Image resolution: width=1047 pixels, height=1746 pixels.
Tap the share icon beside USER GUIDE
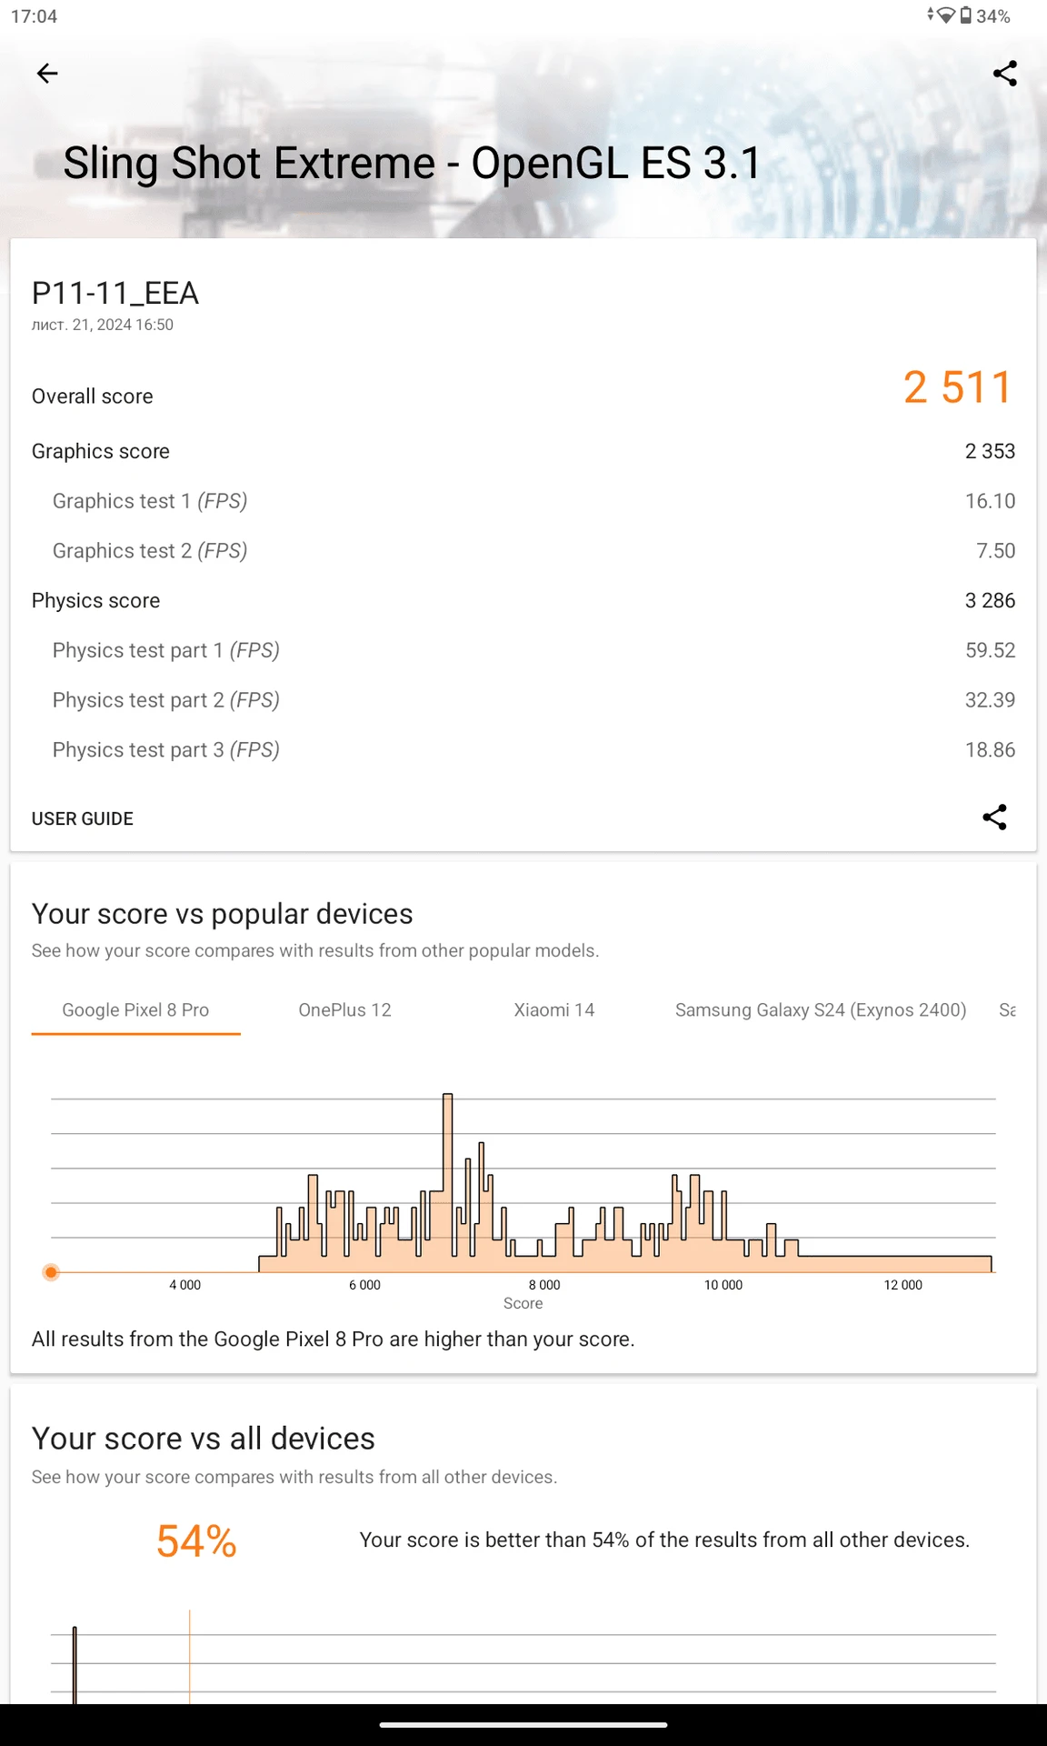(994, 817)
